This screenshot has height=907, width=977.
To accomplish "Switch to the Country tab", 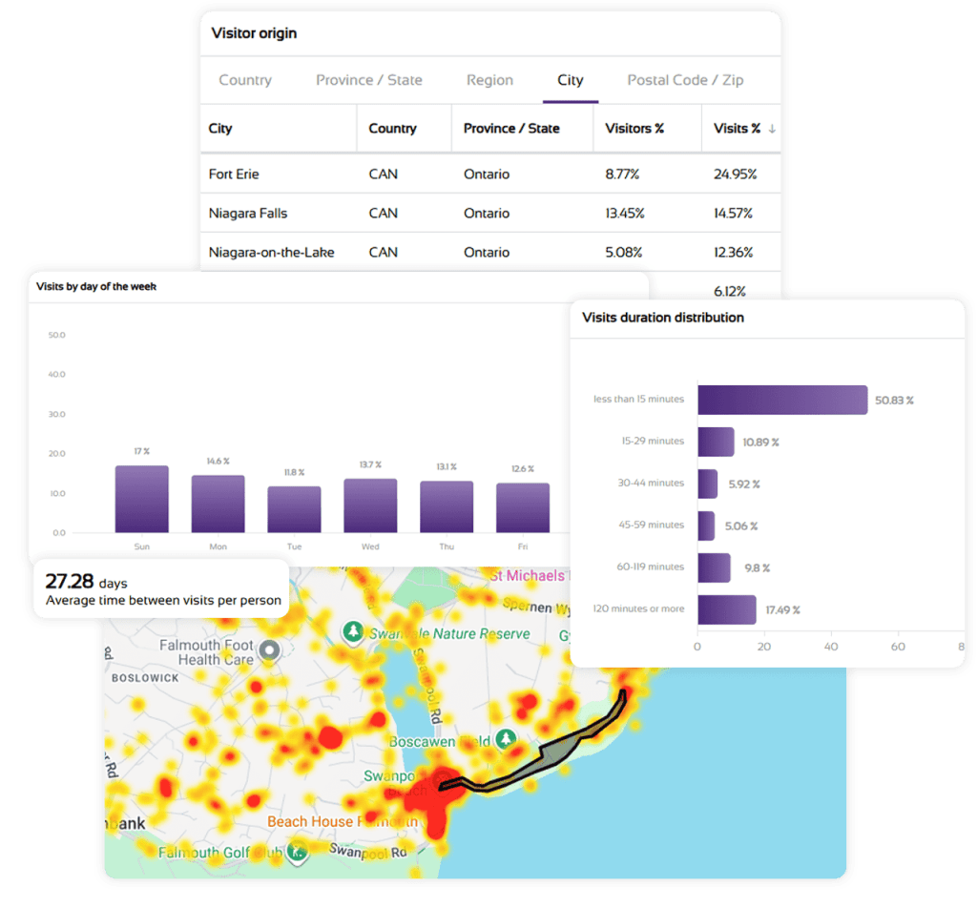I will [245, 80].
